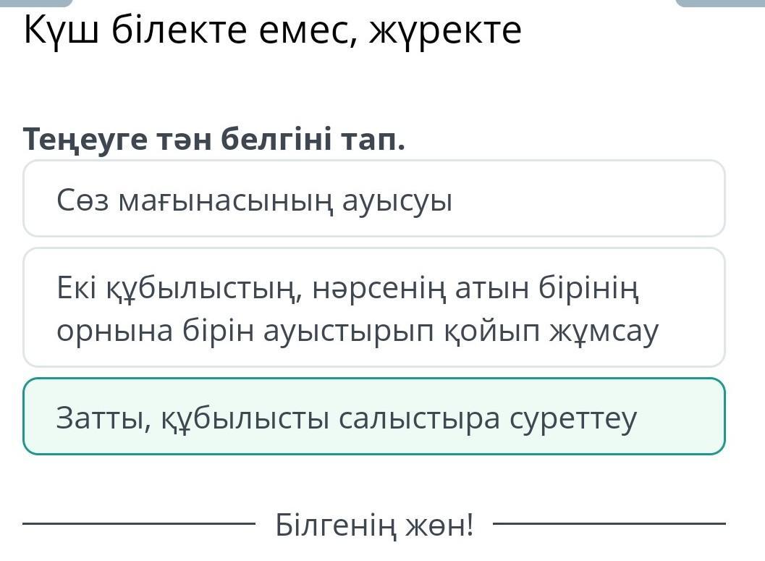Click the question text "Теңеуге тән белгіні тап."
Image resolution: width=765 pixels, height=561 pixels.
[x=214, y=138]
